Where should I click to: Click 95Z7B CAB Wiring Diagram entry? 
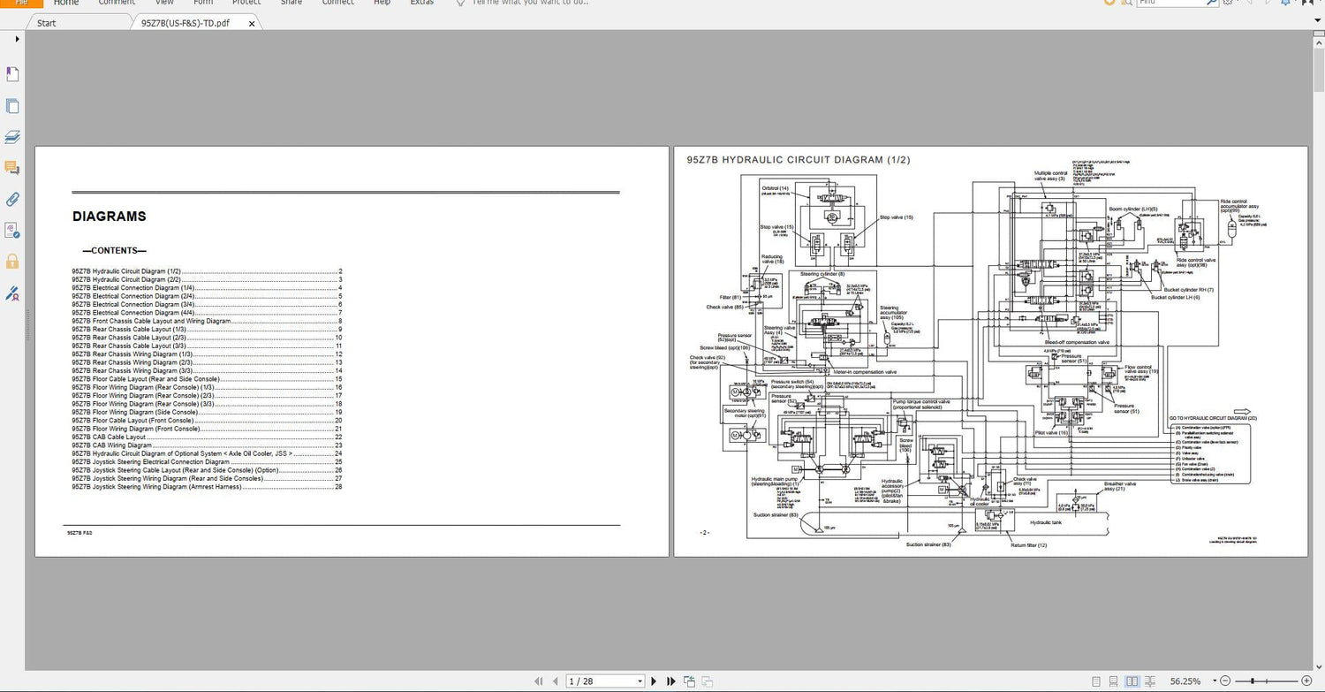[x=207, y=445]
